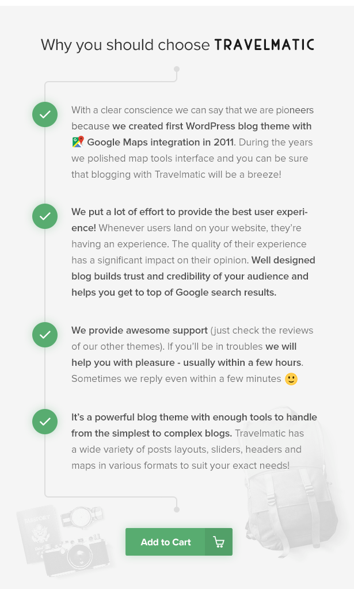Click 'We provide awesome support' bold text
This screenshot has height=589, width=354.
[x=139, y=331]
